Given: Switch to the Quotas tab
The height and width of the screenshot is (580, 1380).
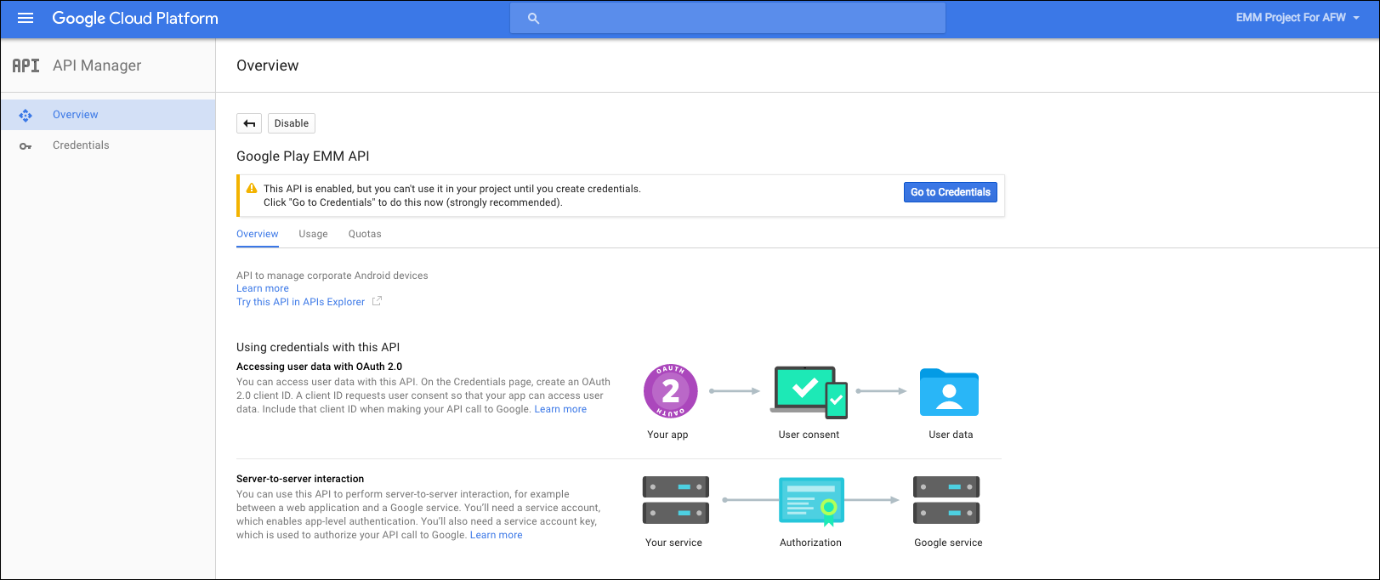Looking at the screenshot, I should pos(365,234).
